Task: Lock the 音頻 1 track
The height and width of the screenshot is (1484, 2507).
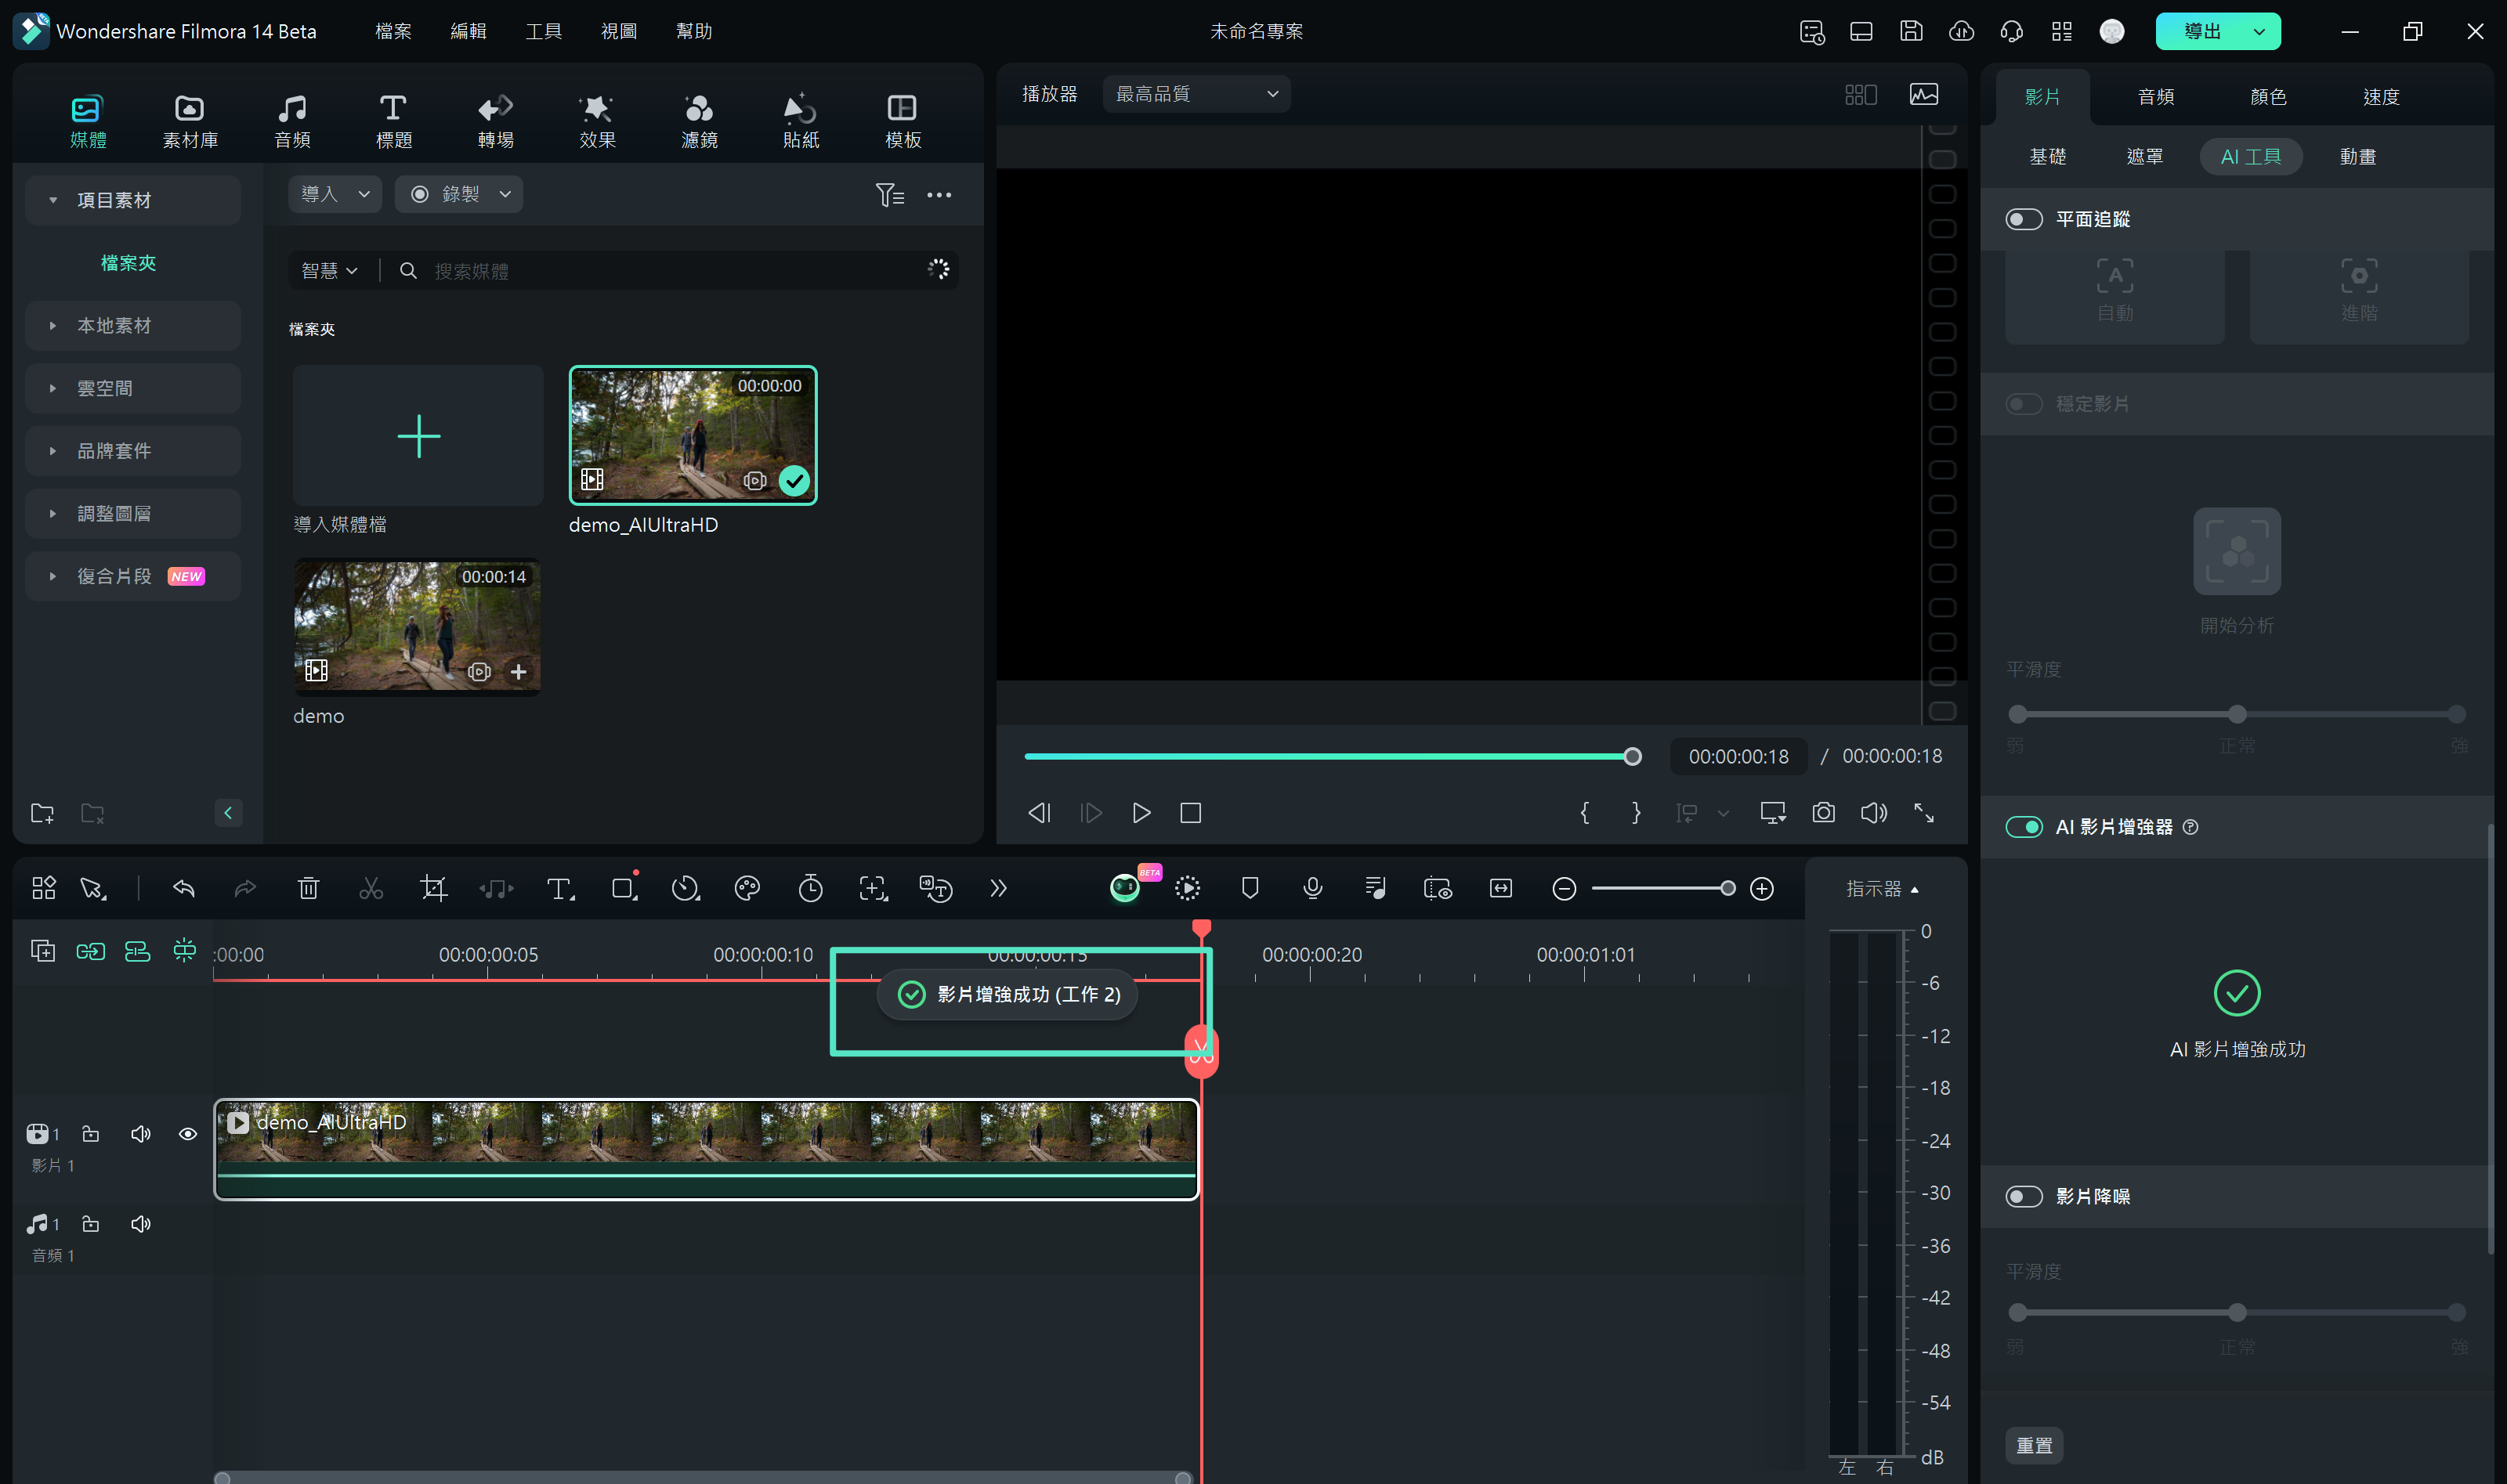Action: (x=90, y=1224)
